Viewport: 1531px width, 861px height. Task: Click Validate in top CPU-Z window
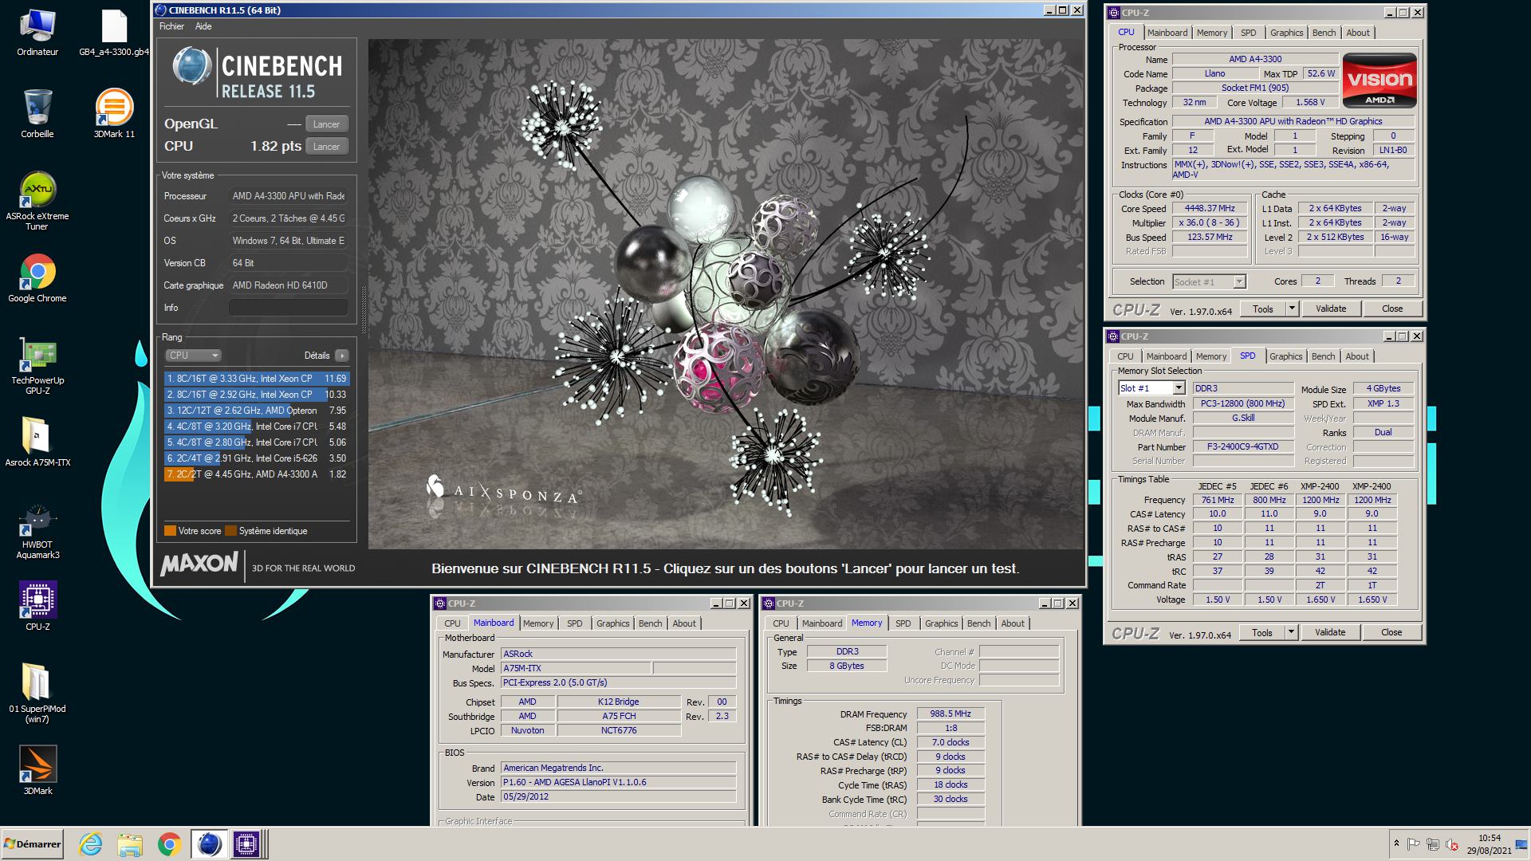tap(1331, 309)
